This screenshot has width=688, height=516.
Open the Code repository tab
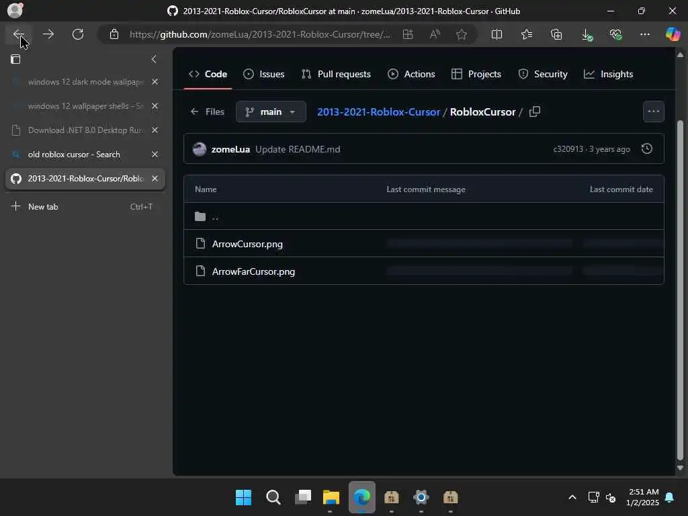[208, 74]
